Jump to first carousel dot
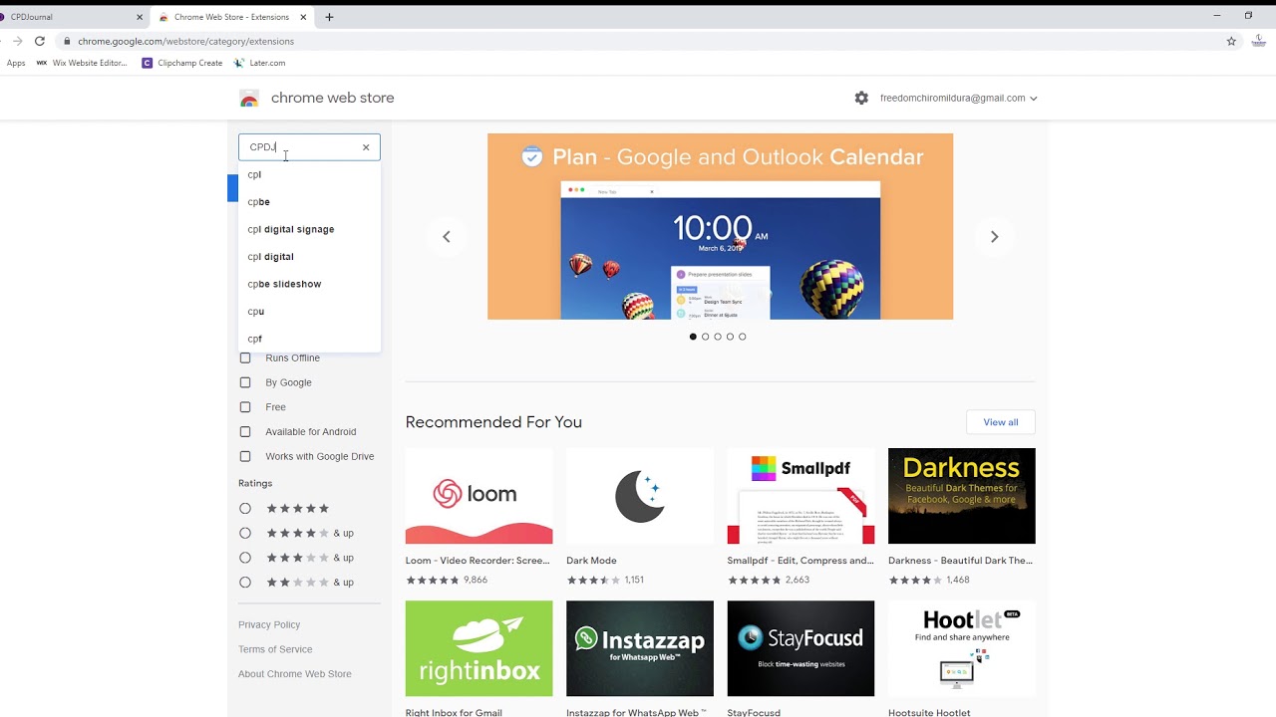The image size is (1276, 717). coord(693,337)
